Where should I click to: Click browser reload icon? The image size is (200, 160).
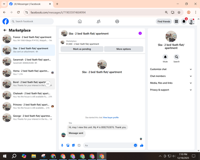tap(18, 12)
